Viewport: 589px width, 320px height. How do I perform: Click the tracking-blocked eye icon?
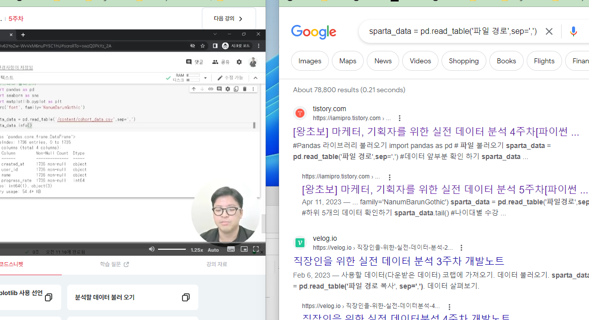pyautogui.click(x=192, y=46)
